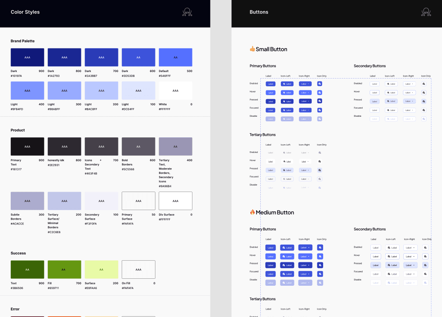Open the medium primary Focused Icon-Right button
Screen dimensions: 442x317
[305, 274]
